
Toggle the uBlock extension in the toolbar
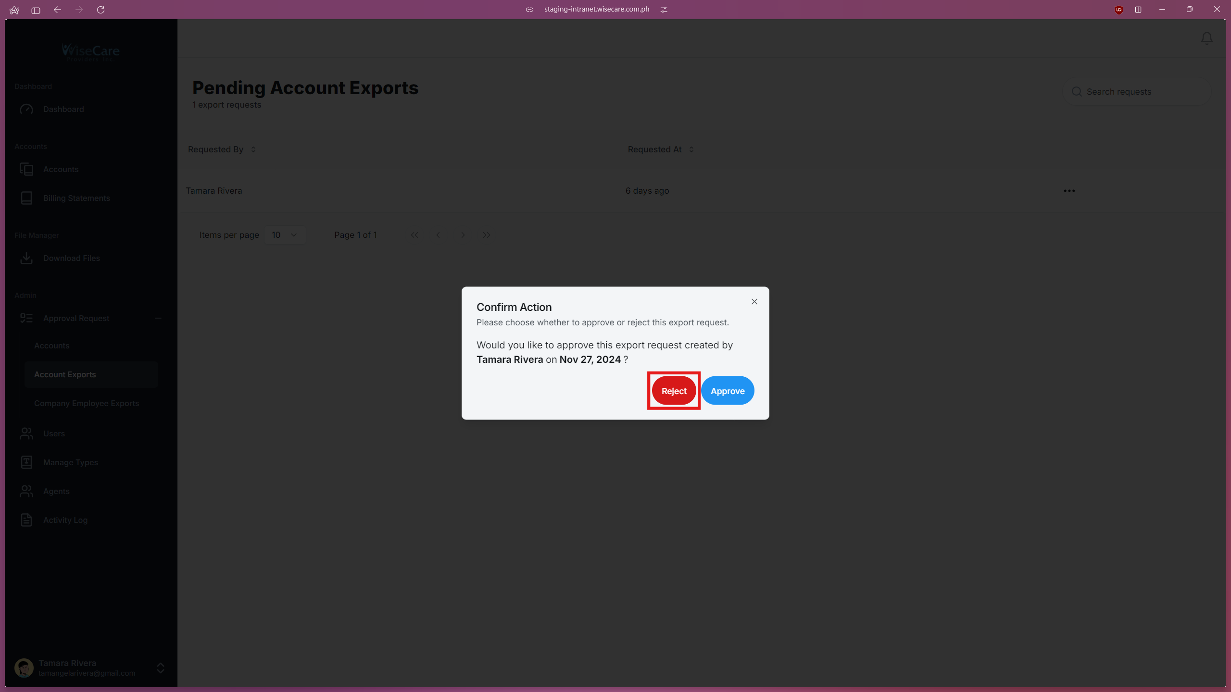pyautogui.click(x=1118, y=10)
